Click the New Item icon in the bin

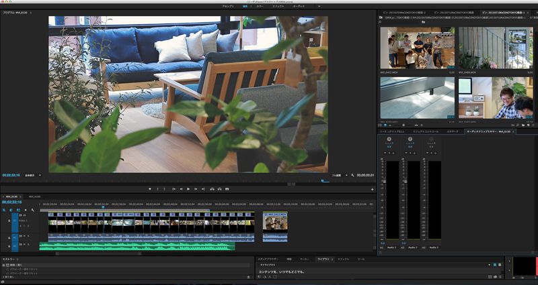point(528,125)
